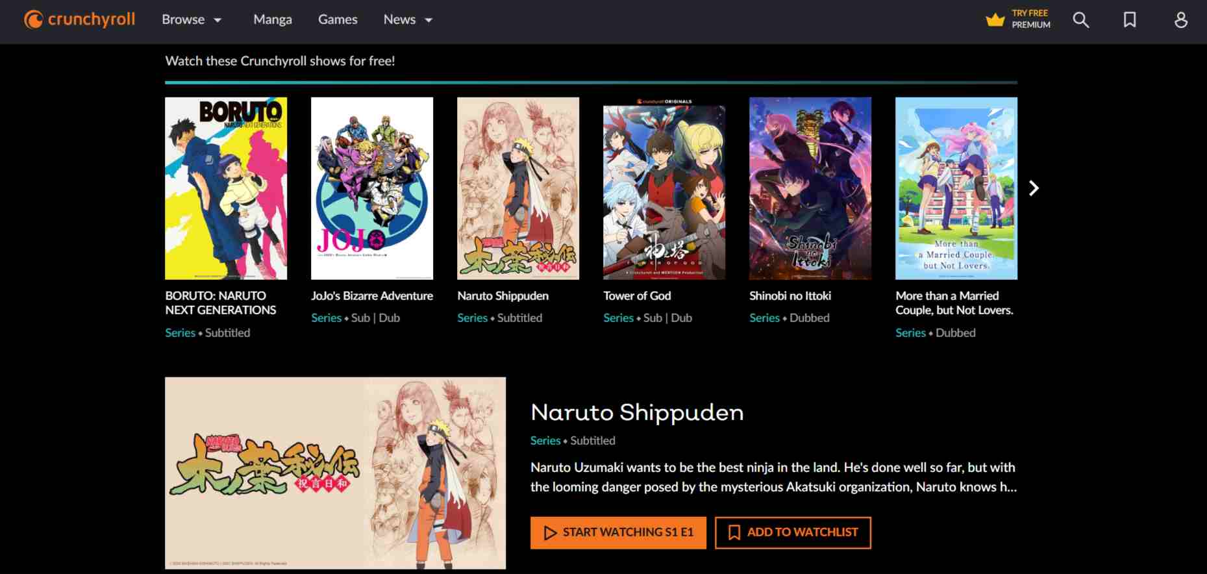Open the user account profile icon

coord(1181,20)
